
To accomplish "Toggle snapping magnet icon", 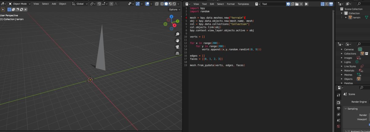I will [x=99, y=4].
